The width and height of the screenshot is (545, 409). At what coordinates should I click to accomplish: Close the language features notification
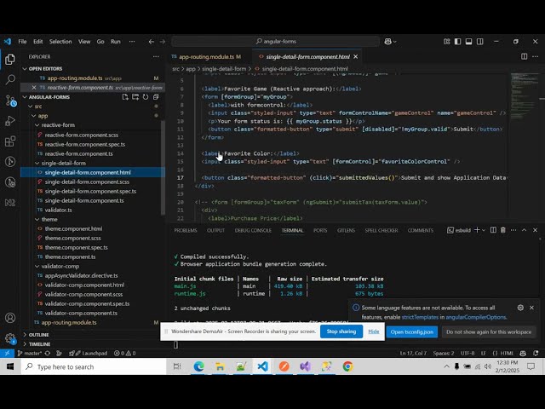tap(531, 308)
